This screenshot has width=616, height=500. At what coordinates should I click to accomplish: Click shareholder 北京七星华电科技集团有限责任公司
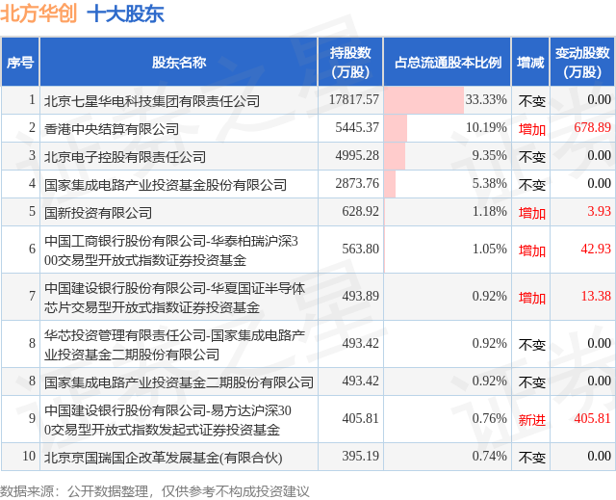[x=152, y=101]
